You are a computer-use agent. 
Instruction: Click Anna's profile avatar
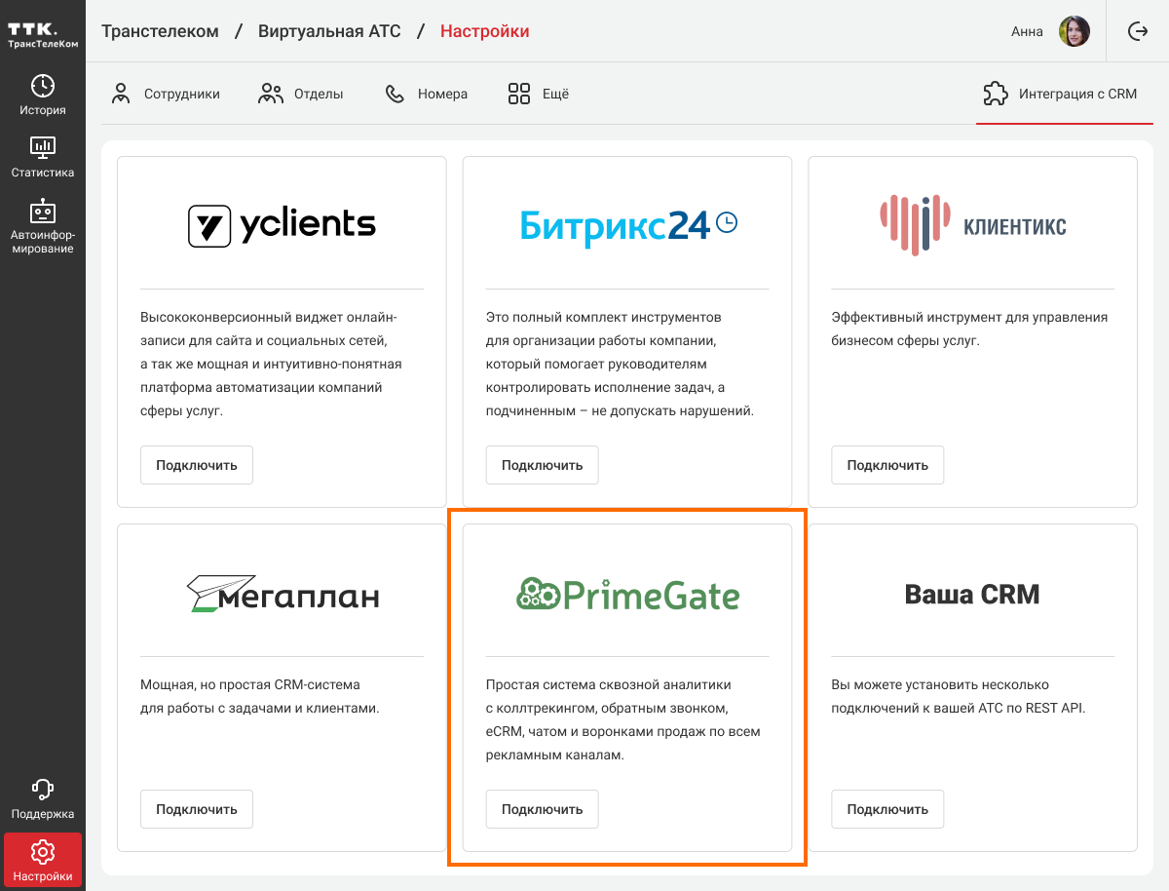pyautogui.click(x=1074, y=31)
